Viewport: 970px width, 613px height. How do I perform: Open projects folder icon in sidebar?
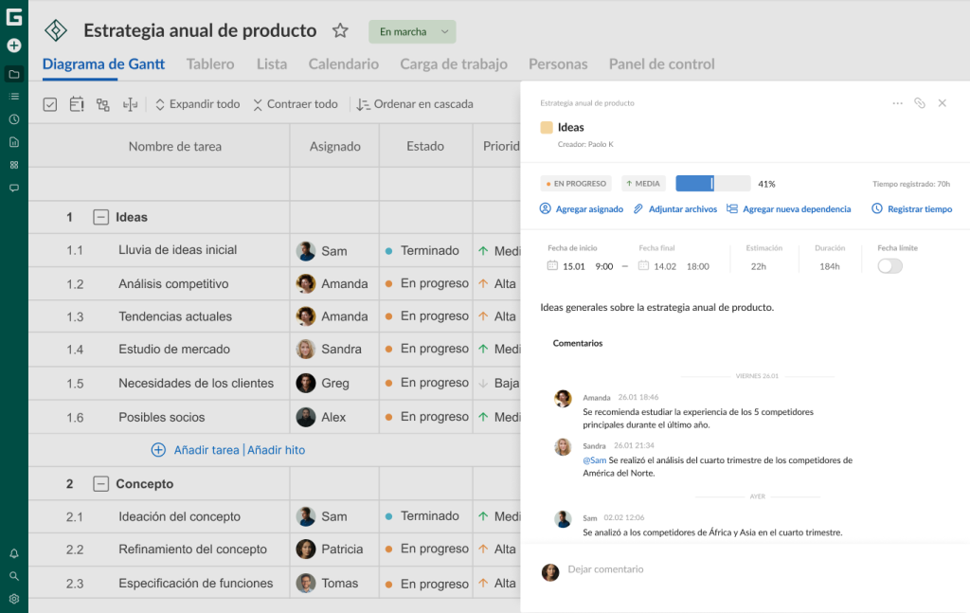click(x=13, y=74)
